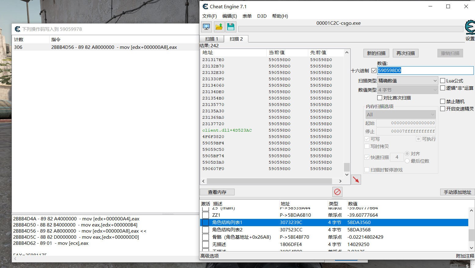Toggle copy-on-write checkbox

367,146
